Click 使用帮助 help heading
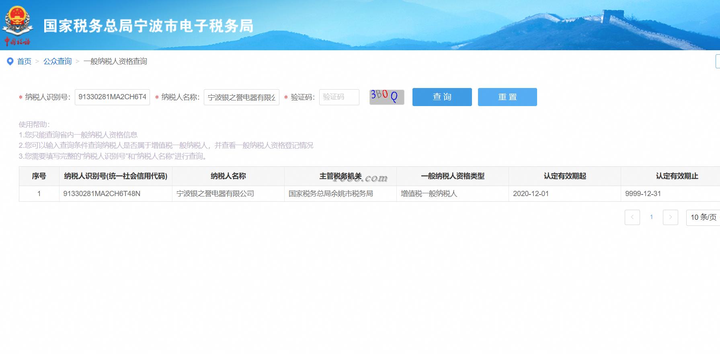 pyautogui.click(x=34, y=125)
